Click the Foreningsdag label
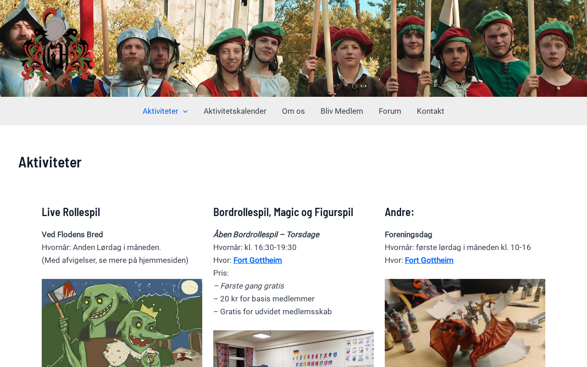This screenshot has width=587, height=367. [409, 234]
